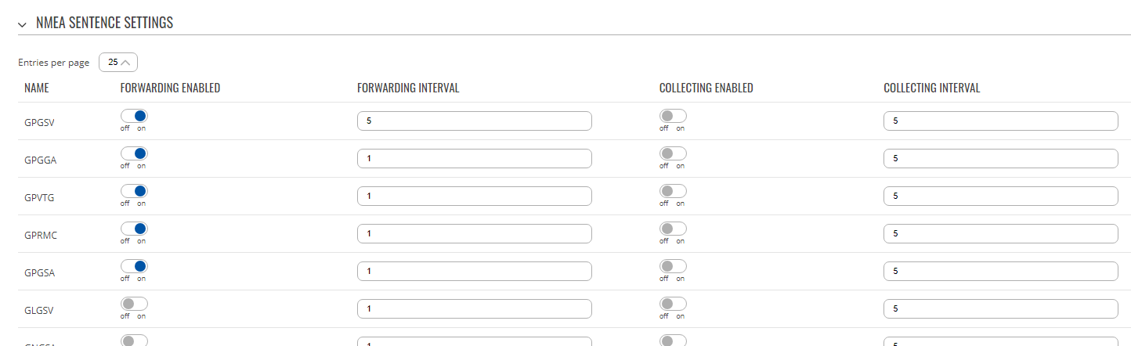Turn on GPGGA collecting toggle
The height and width of the screenshot is (346, 1131).
click(673, 153)
